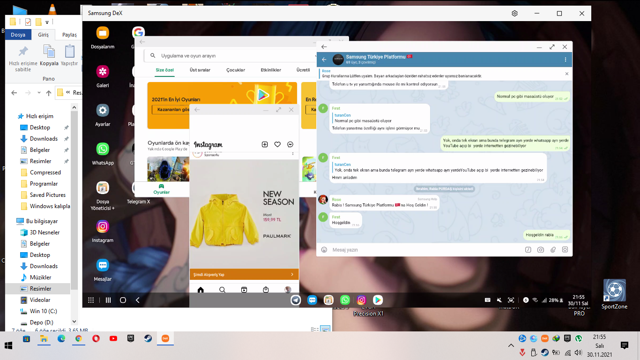Toggle DeX on-screen keyboard icon

pyautogui.click(x=487, y=300)
